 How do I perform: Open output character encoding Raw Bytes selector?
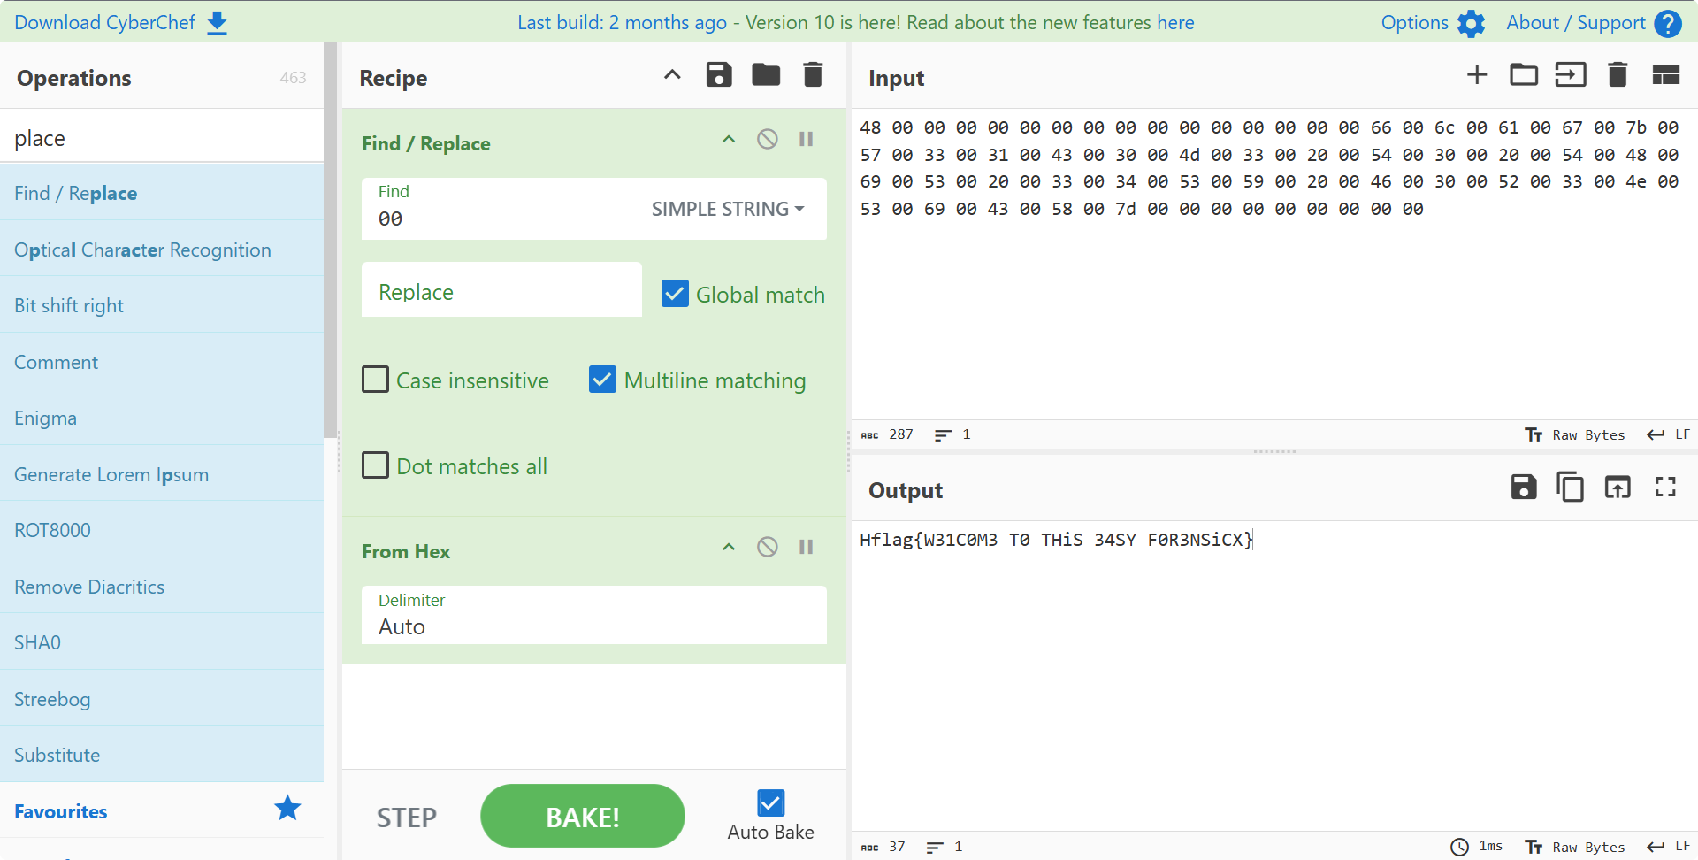coord(1575,847)
